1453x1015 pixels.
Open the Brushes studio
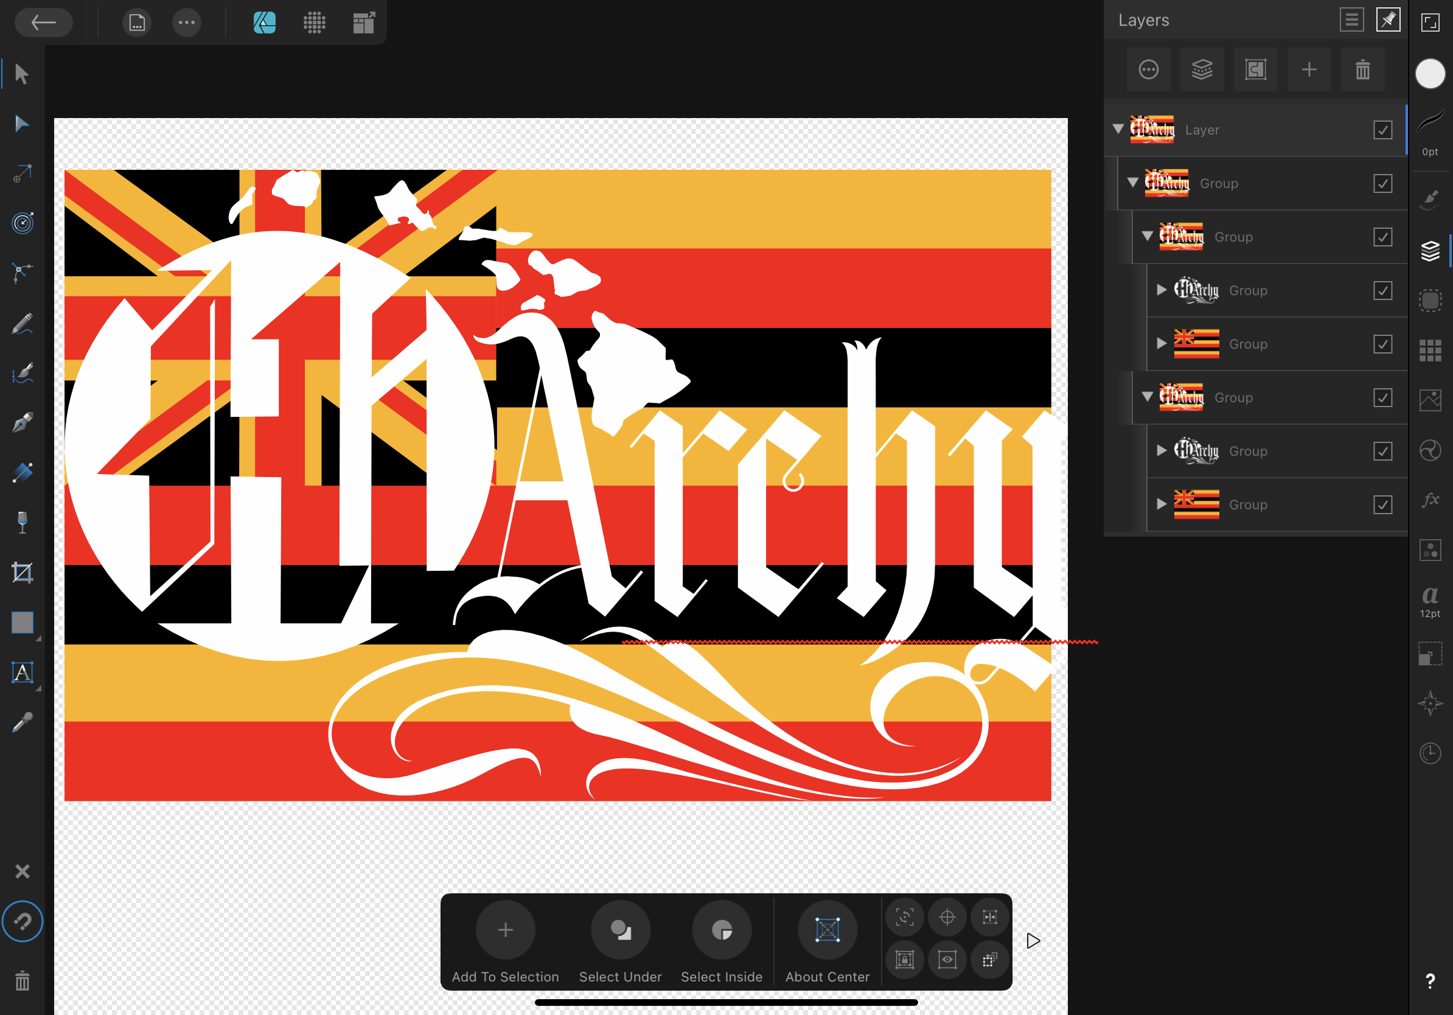tap(1430, 200)
